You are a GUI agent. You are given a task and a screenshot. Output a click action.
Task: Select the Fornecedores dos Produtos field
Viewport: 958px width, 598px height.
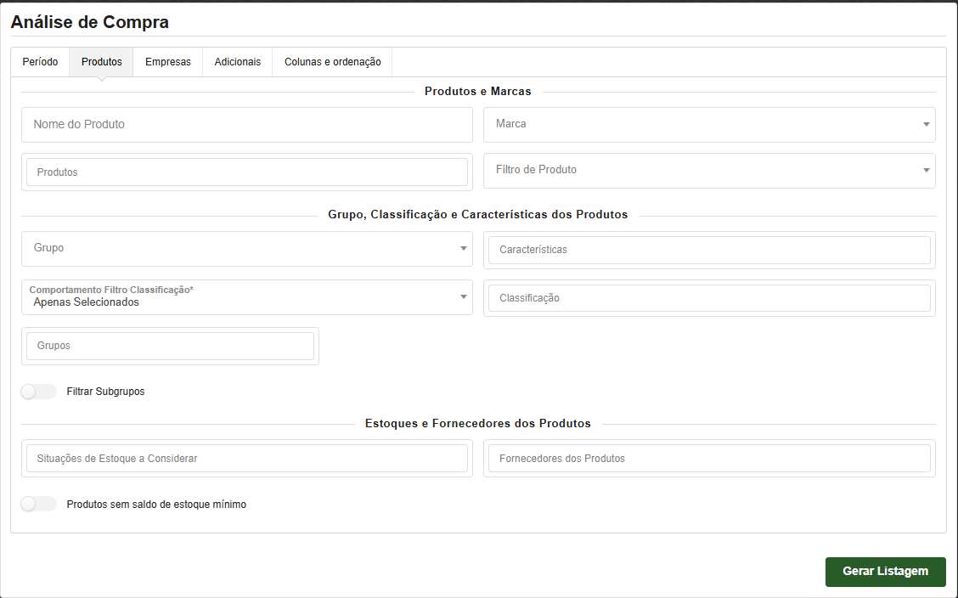pos(707,458)
